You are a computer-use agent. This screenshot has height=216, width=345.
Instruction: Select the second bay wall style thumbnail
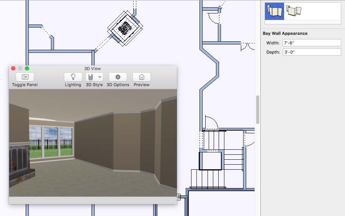(x=294, y=11)
